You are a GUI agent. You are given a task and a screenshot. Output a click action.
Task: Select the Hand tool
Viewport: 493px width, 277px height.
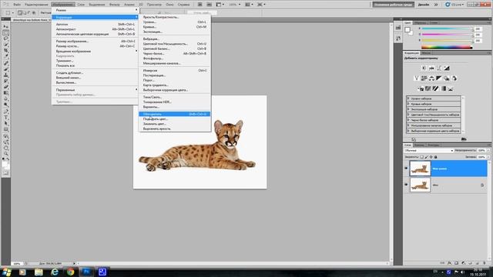tap(5, 148)
